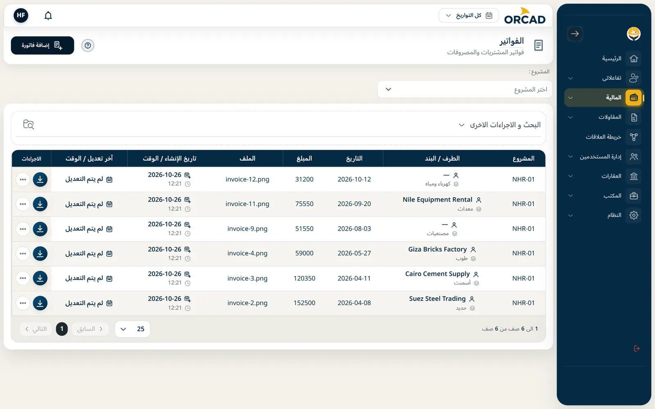655x409 pixels.
Task: Open more actions for invoice-2.png
Action: click(23, 303)
